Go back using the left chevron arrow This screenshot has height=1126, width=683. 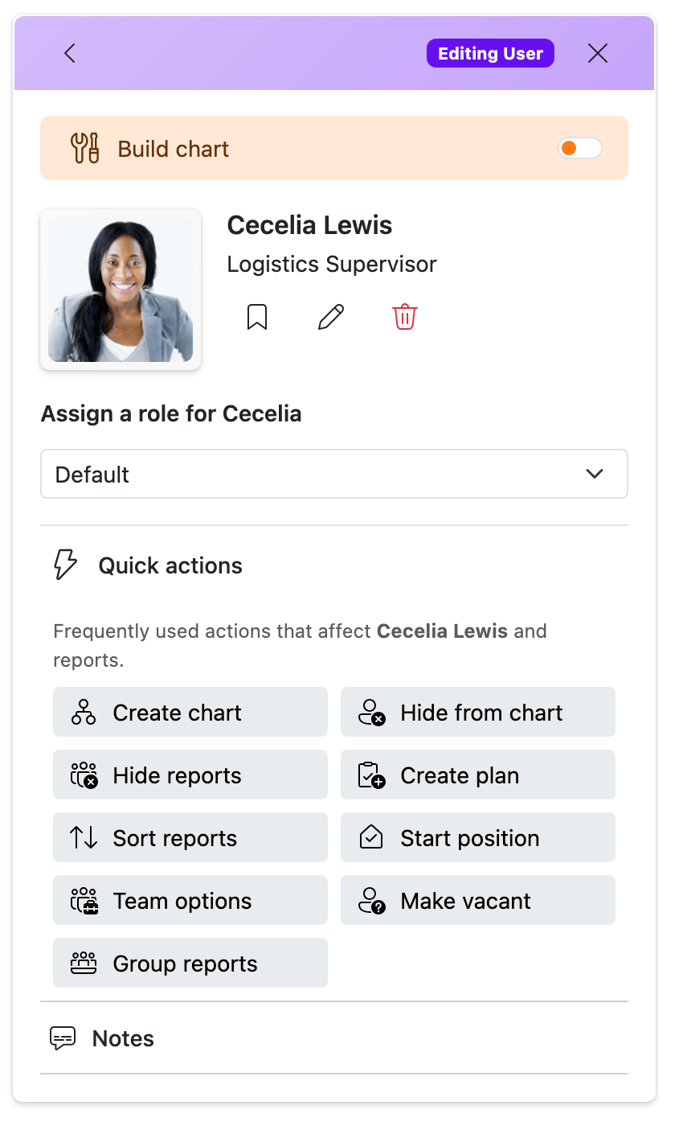pos(70,53)
